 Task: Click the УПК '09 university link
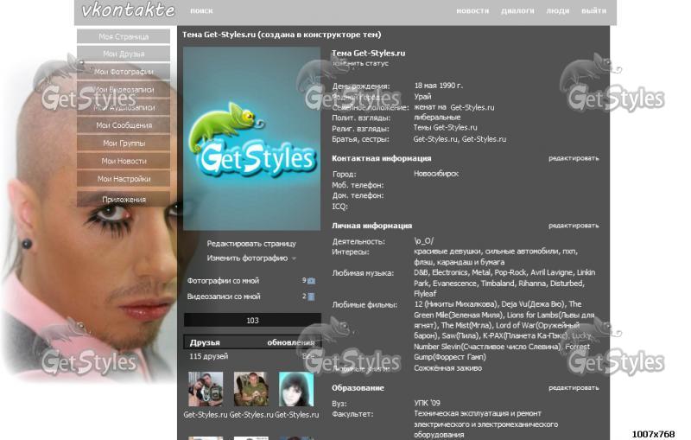click(427, 403)
